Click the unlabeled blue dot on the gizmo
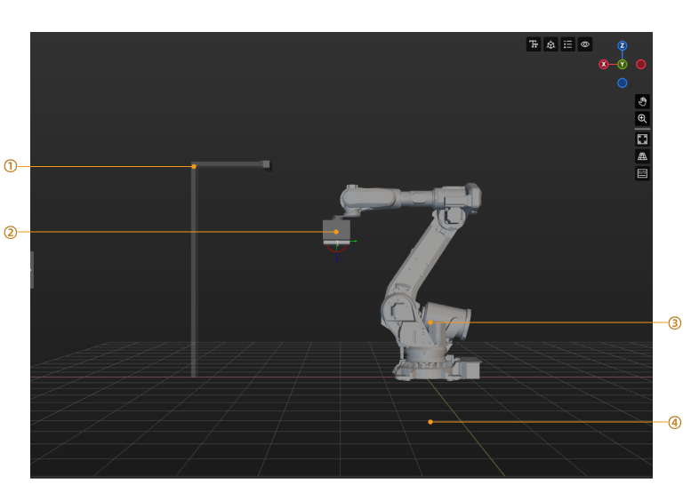This screenshot has height=501, width=699. [x=623, y=83]
